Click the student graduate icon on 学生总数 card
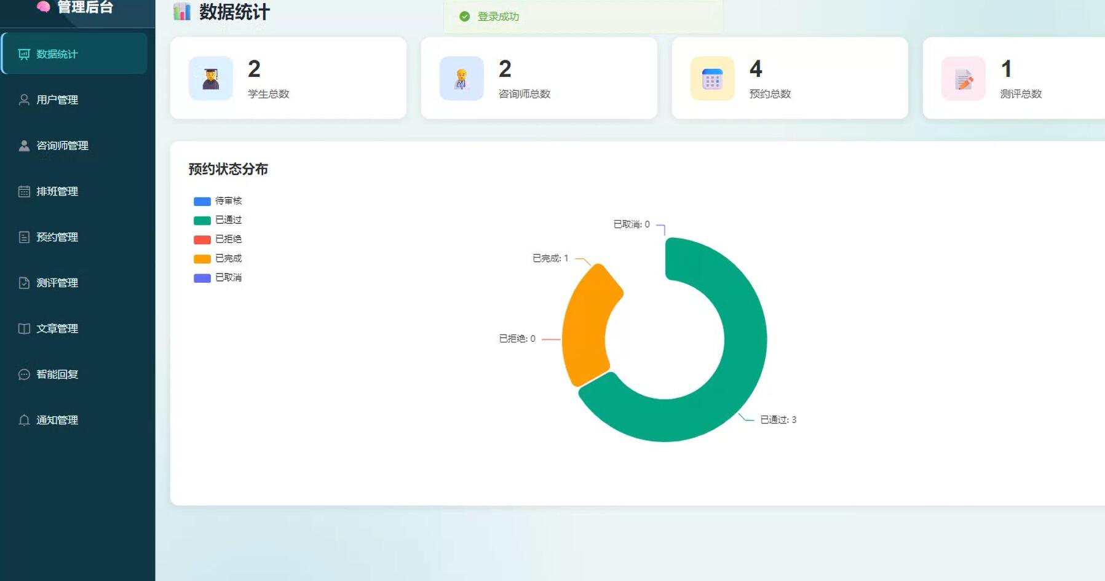The width and height of the screenshot is (1105, 581). (211, 79)
